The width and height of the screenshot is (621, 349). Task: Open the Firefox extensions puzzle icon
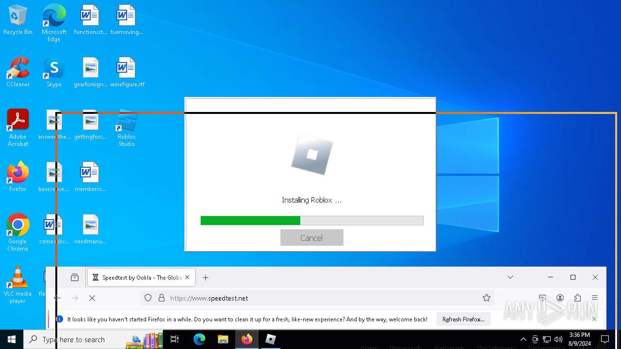click(x=577, y=298)
